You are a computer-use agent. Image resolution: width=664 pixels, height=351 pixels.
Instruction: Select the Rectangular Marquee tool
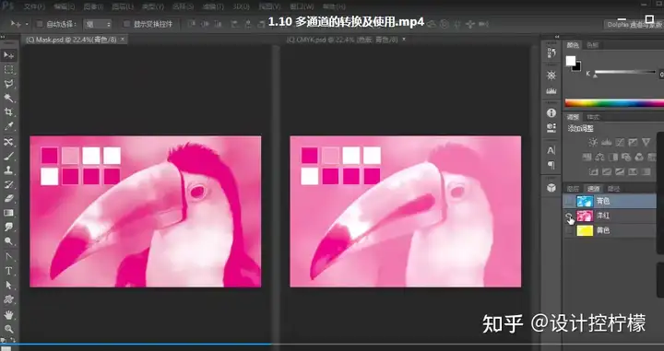[x=8, y=70]
